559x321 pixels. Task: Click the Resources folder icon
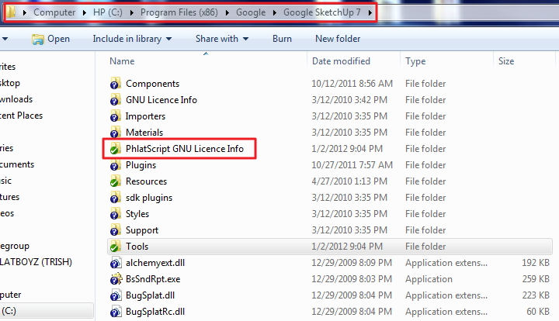tap(115, 181)
